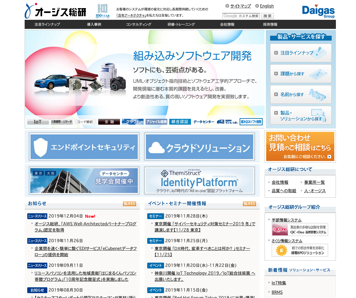Click the 検索 search button
The width and height of the screenshot is (356, 298).
(267, 16)
